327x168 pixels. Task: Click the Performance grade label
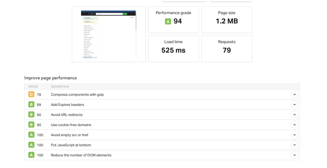[173, 13]
